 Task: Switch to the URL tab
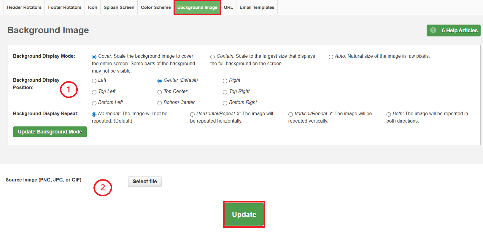pyautogui.click(x=228, y=7)
